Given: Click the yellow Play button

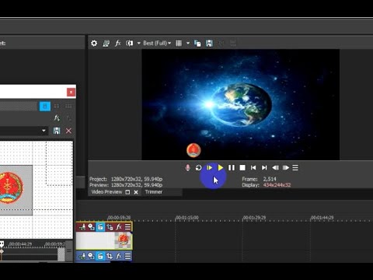Looking at the screenshot, I should coord(221,168).
